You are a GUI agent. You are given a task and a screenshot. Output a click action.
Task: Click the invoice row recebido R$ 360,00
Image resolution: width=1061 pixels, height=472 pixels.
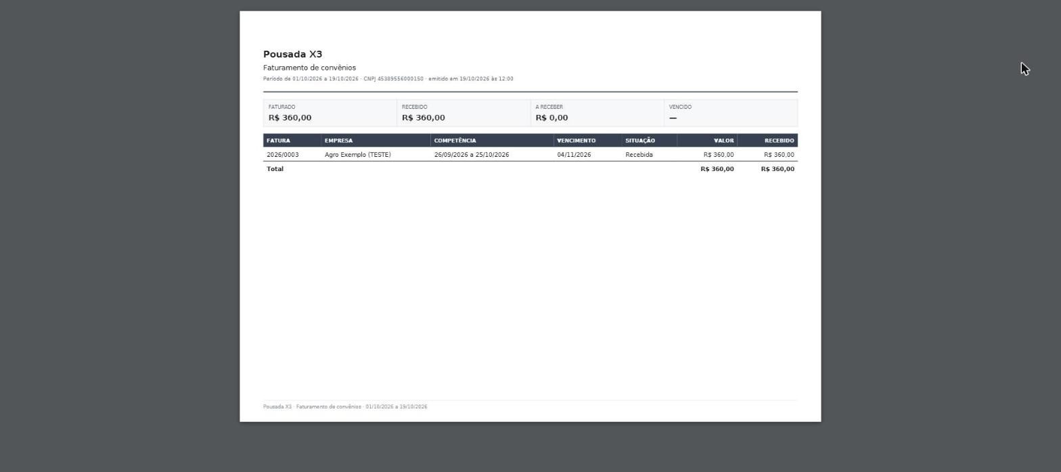click(x=779, y=155)
